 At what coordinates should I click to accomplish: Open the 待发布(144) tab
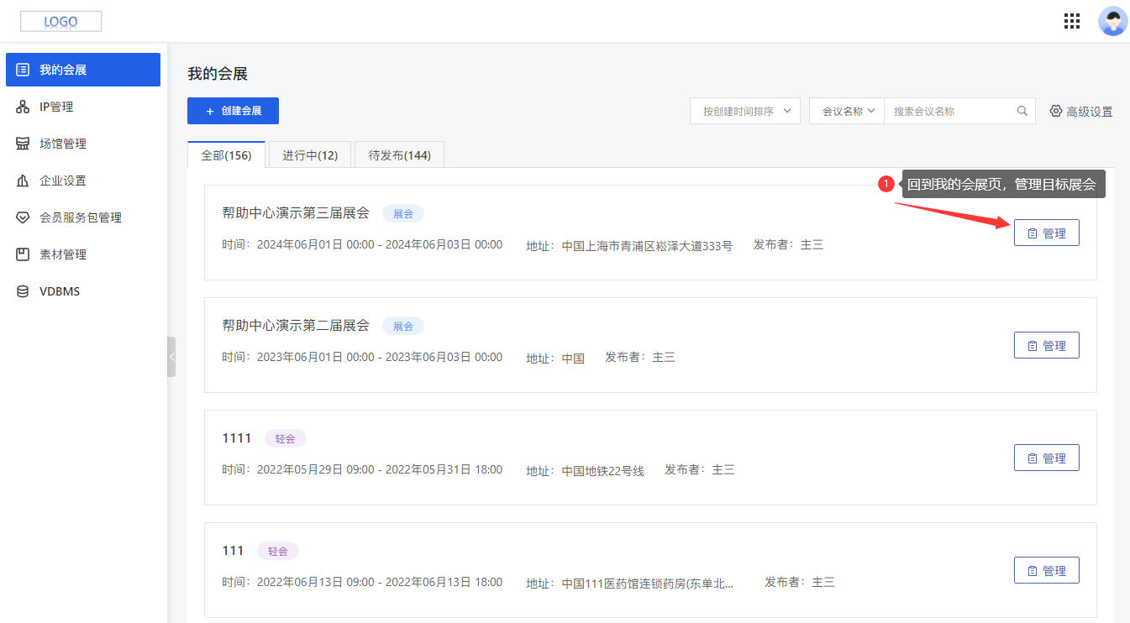(x=399, y=154)
